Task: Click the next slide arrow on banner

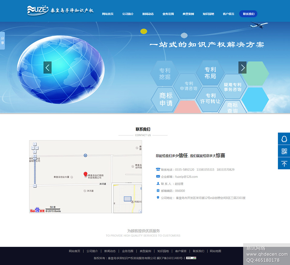Action: pos(242,67)
